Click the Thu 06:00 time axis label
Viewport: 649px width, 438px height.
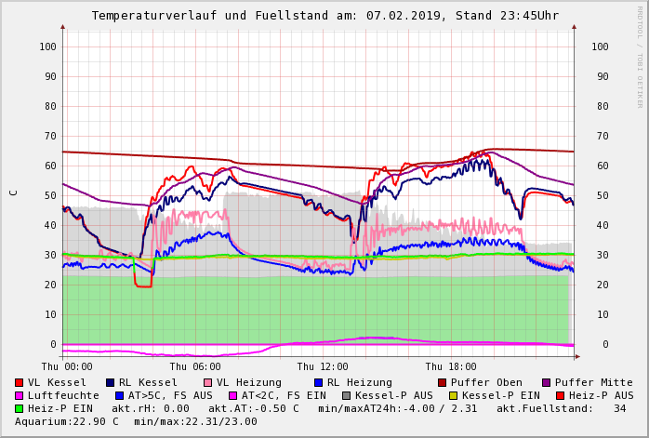195,366
